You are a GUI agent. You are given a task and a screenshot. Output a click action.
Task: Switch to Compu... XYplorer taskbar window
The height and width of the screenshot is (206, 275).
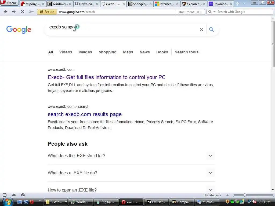(182, 202)
